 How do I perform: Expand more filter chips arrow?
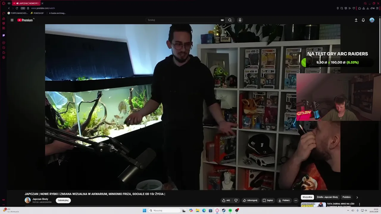pos(357,197)
